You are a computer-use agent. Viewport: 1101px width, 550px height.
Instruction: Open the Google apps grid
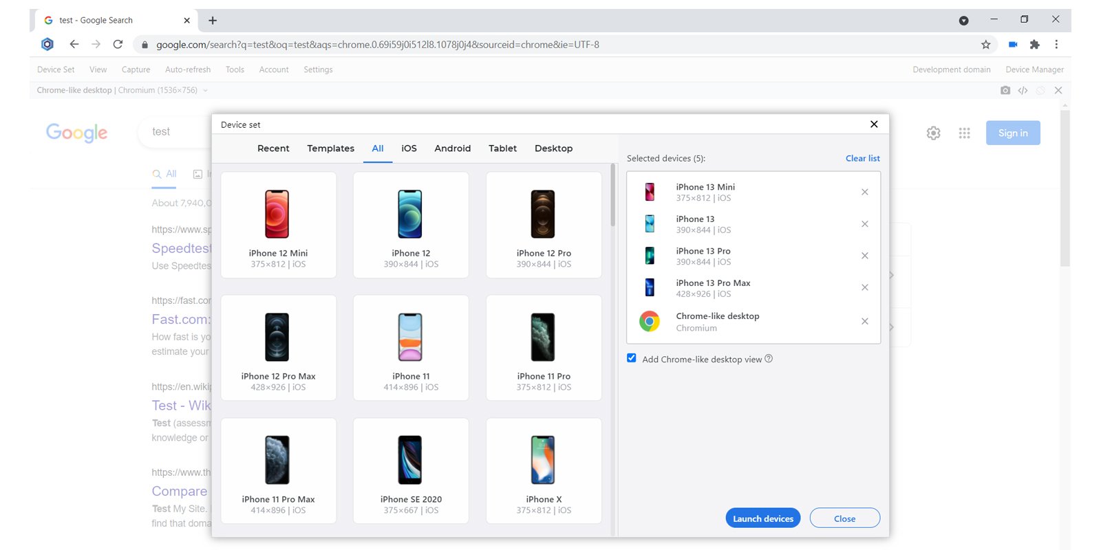[964, 133]
